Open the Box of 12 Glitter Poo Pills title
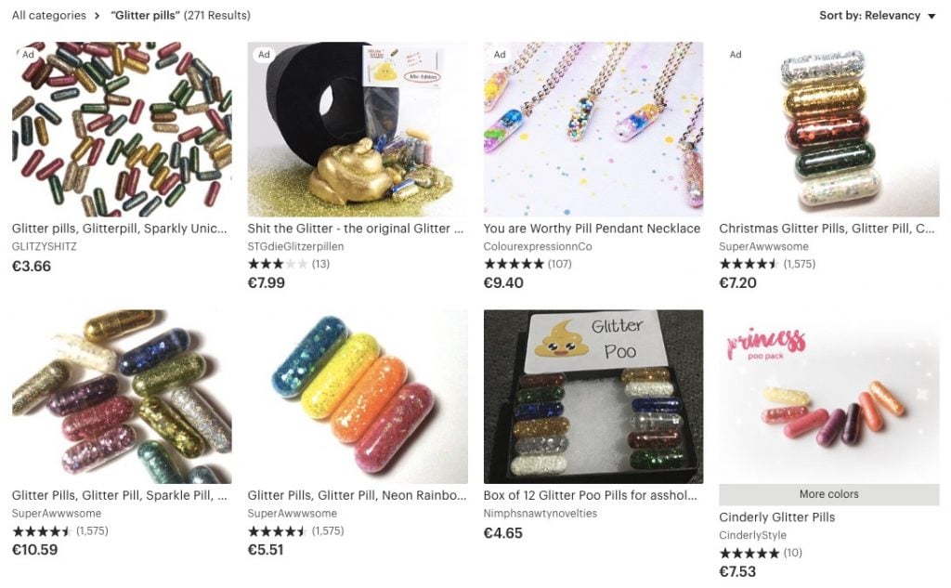Viewport: 951px width, 588px height. (590, 495)
